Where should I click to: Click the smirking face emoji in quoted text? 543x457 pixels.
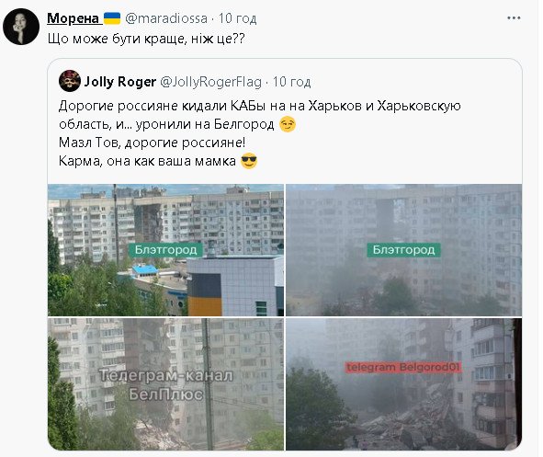(x=288, y=124)
